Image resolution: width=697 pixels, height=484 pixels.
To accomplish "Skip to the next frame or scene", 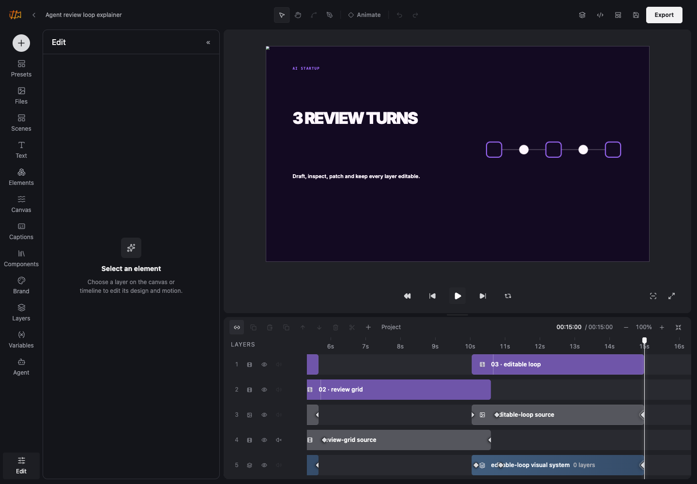I will pos(483,296).
